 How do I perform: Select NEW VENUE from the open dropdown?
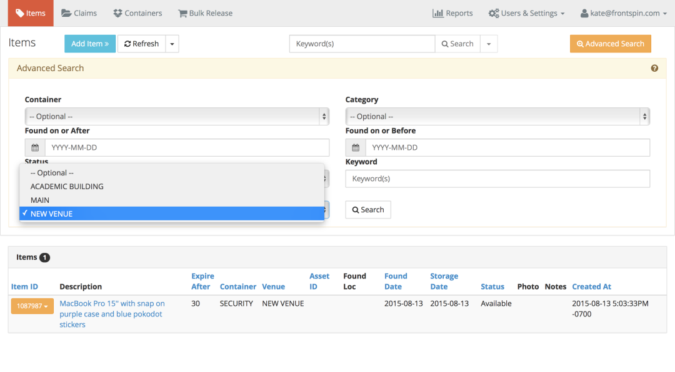click(53, 213)
